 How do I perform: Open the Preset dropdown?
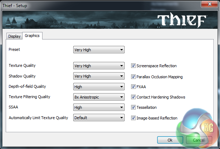[x=99, y=50]
